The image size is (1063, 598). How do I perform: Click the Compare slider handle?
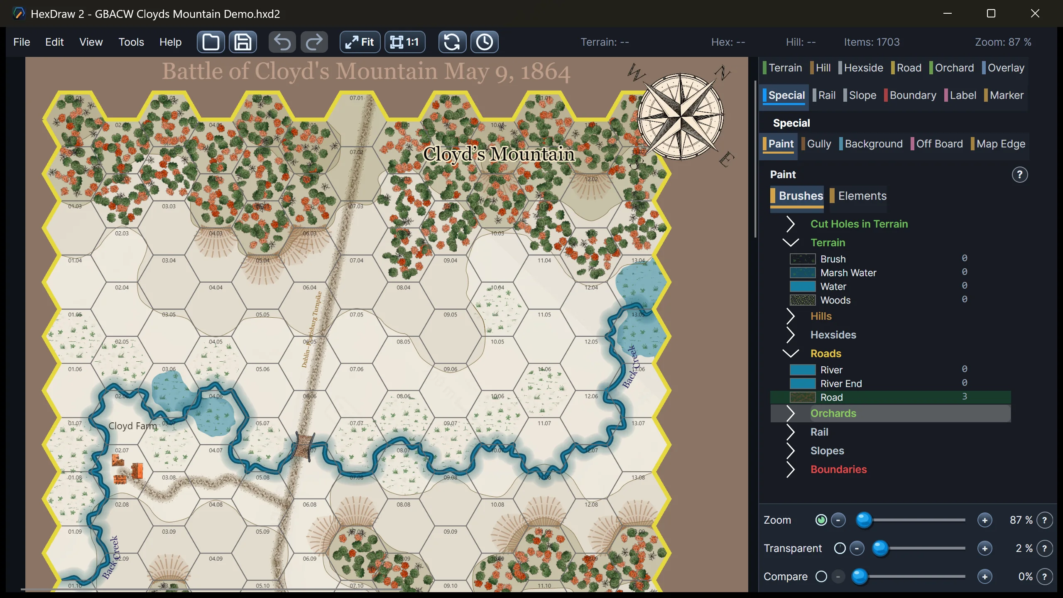[x=860, y=576]
